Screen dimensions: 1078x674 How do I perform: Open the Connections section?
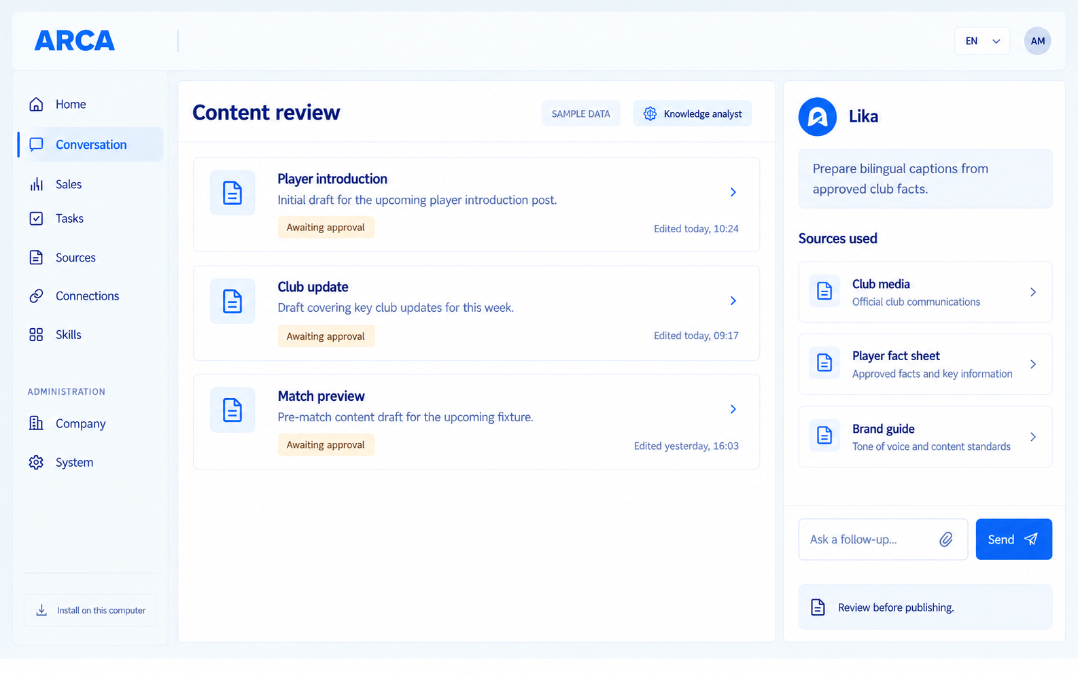[90, 296]
